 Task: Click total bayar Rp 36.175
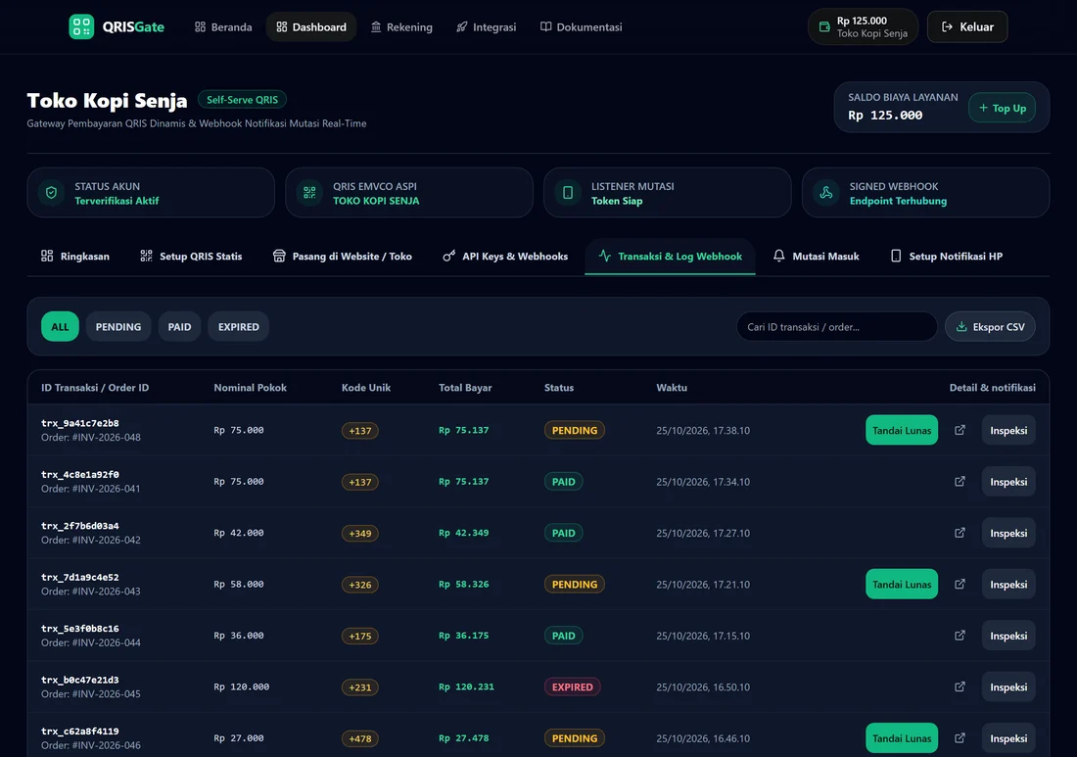pyautogui.click(x=464, y=636)
